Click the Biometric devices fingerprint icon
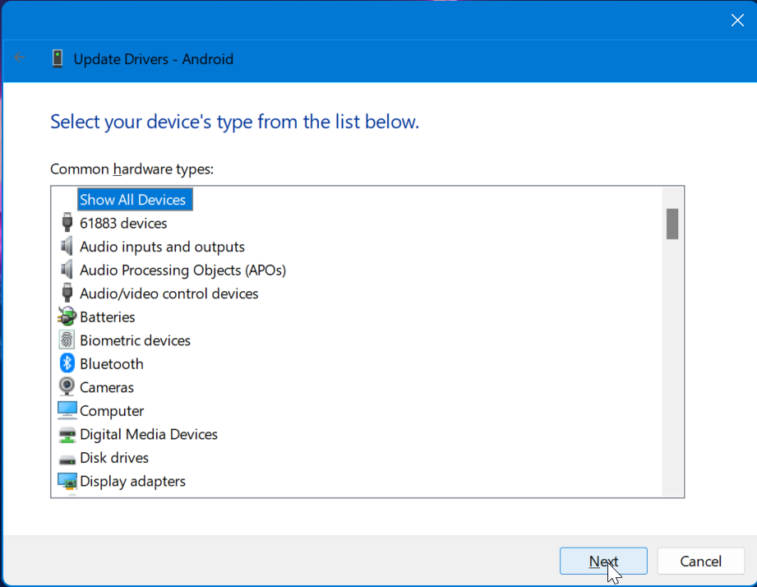This screenshot has height=587, width=757. pos(67,340)
